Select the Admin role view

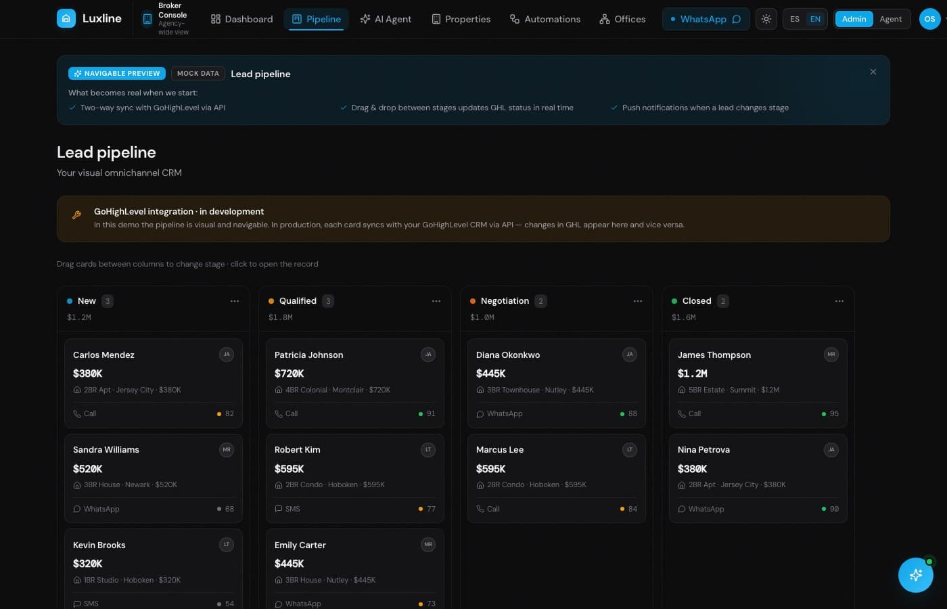854,19
